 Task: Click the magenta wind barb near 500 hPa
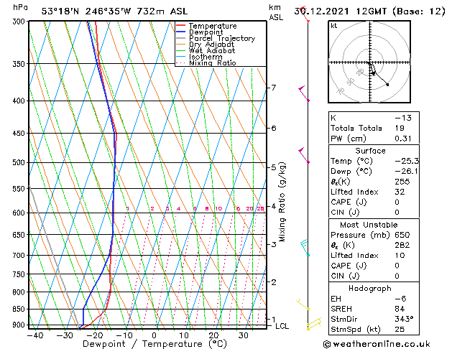pos(304,155)
